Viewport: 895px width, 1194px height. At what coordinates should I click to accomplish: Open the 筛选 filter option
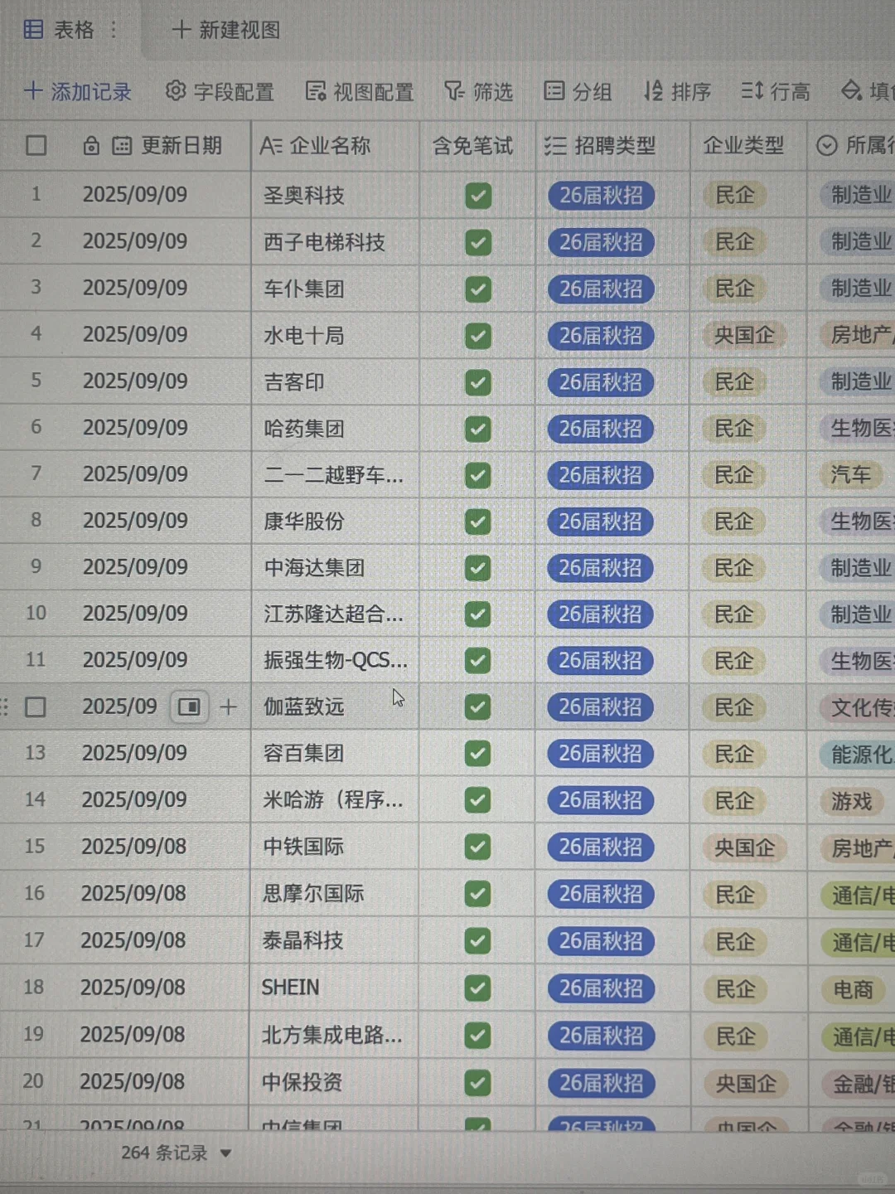click(478, 91)
